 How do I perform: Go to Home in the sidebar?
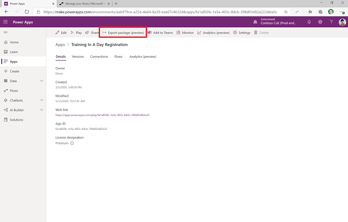pyautogui.click(x=23, y=42)
